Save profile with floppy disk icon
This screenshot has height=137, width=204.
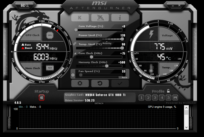tap(175, 98)
